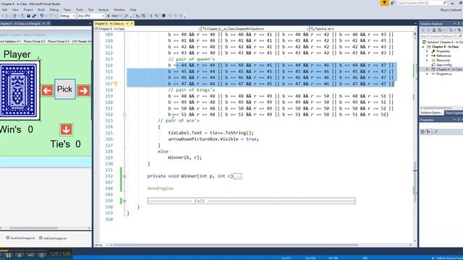Select App.config in Solution Explorer
The height and width of the screenshot is (260, 463).
pos(443,65)
